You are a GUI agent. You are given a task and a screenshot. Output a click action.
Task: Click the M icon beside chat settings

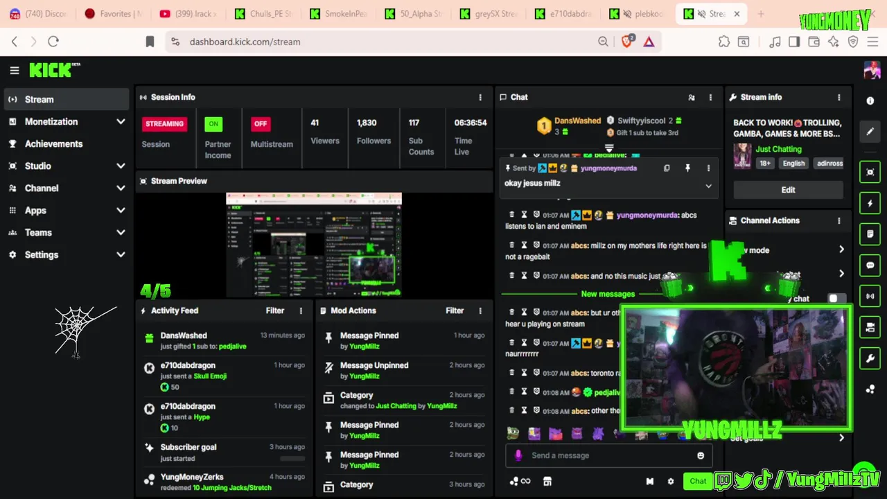click(x=650, y=482)
